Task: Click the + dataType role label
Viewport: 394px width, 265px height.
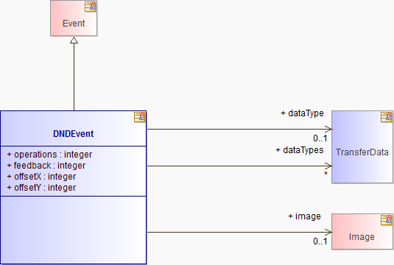Action: click(302, 113)
